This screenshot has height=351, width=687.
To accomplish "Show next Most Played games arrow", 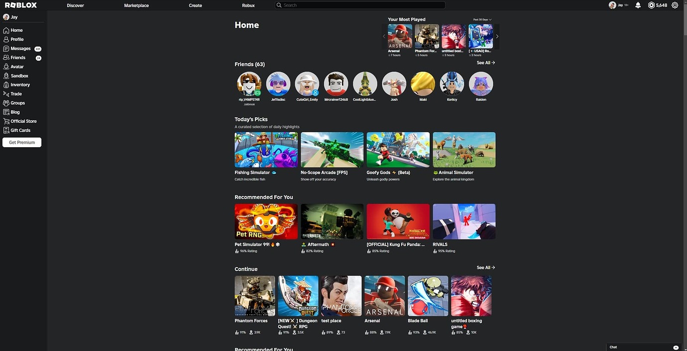I will tap(497, 36).
